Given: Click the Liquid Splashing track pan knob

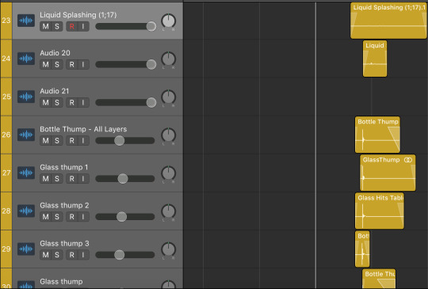Looking at the screenshot, I should coord(168,21).
